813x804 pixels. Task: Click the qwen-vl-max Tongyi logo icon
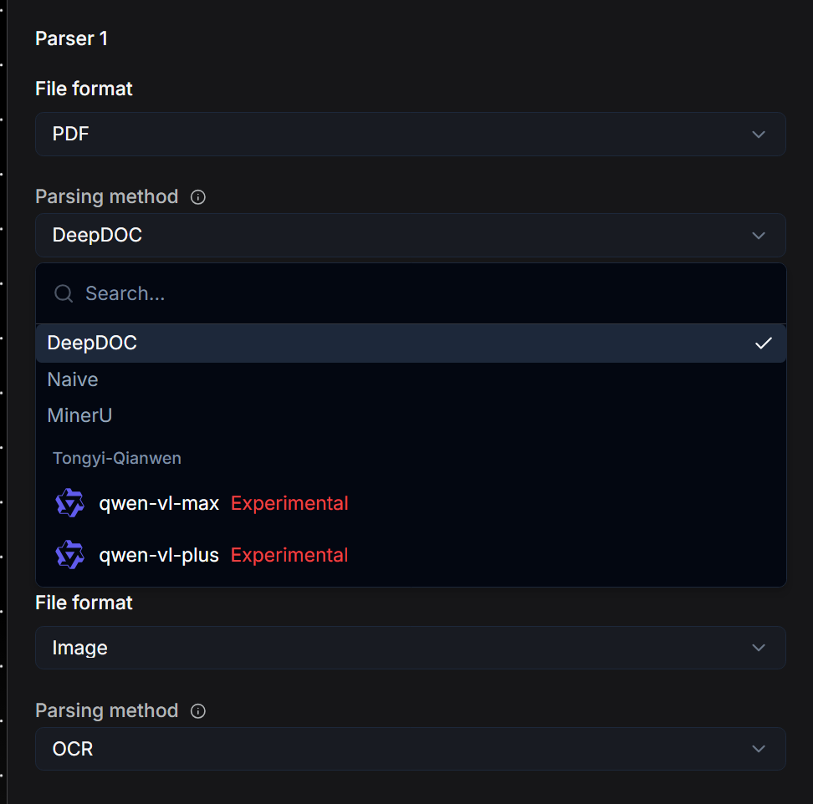pos(70,503)
